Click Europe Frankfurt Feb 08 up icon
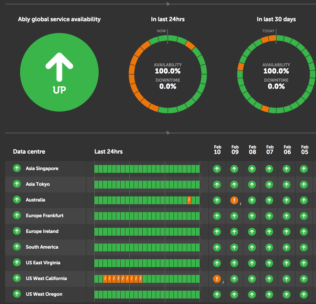This screenshot has height=304, width=316. coord(252,216)
